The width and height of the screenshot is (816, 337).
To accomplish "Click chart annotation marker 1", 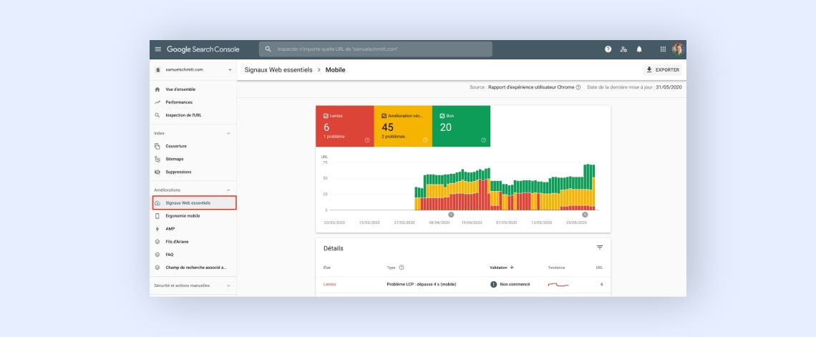I will [x=451, y=214].
